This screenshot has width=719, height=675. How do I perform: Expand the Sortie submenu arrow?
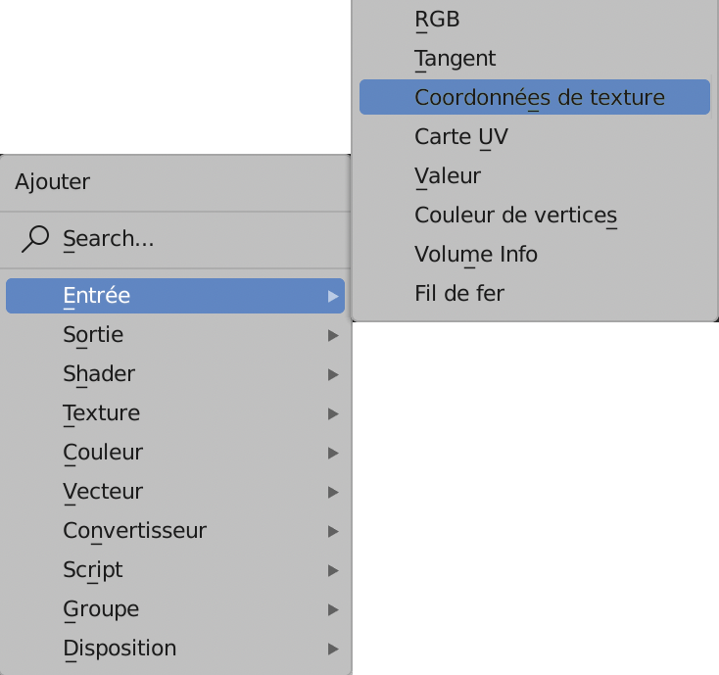click(x=334, y=335)
